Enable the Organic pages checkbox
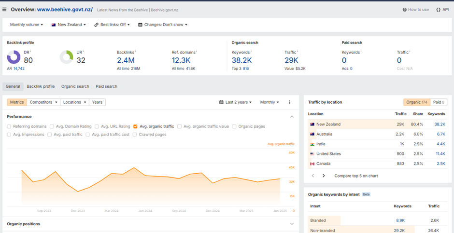The width and height of the screenshot is (454, 233). [234, 126]
